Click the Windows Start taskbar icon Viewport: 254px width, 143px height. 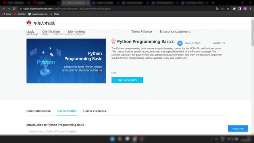point(112,139)
